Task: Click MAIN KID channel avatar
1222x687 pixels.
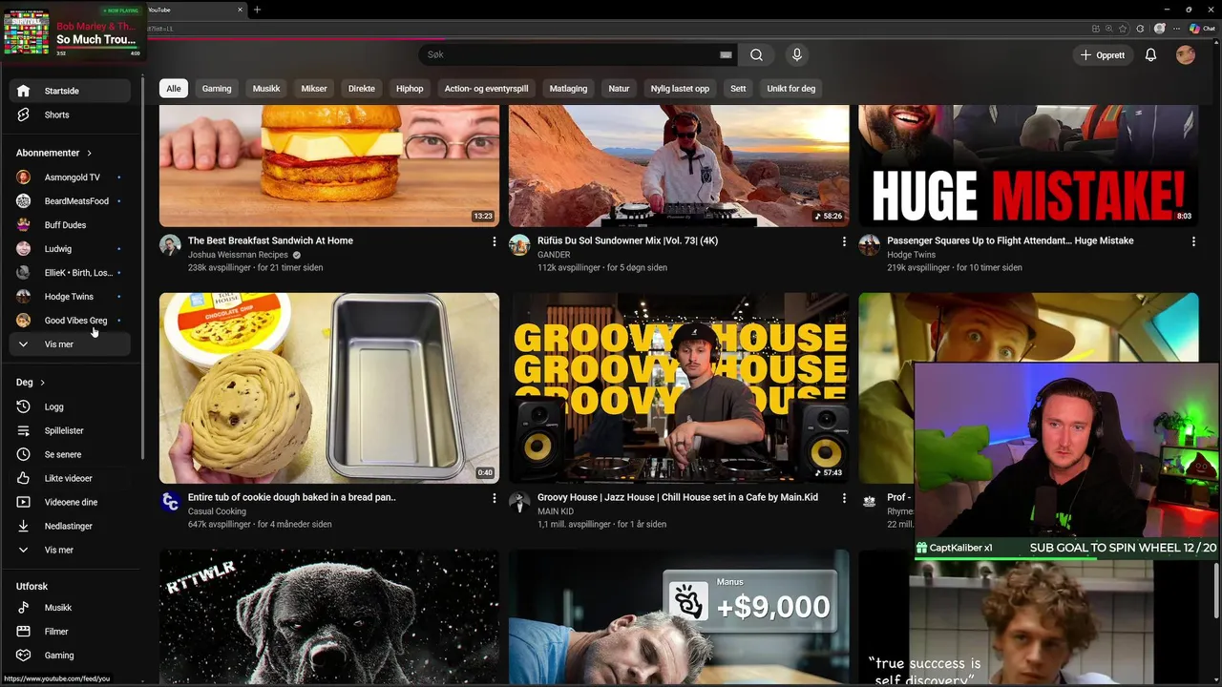Action: [x=519, y=502]
